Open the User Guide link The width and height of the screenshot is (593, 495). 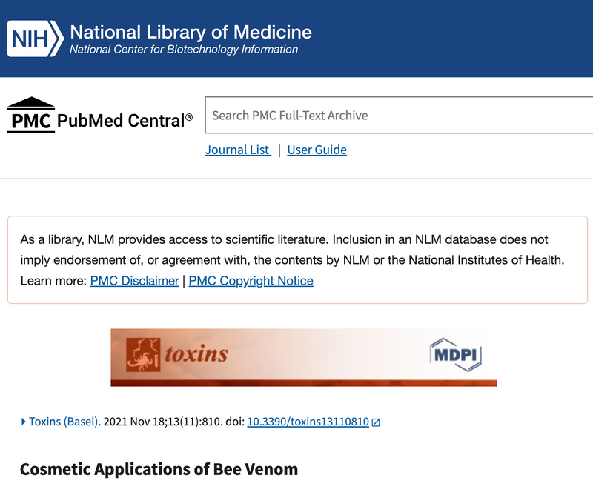(317, 150)
